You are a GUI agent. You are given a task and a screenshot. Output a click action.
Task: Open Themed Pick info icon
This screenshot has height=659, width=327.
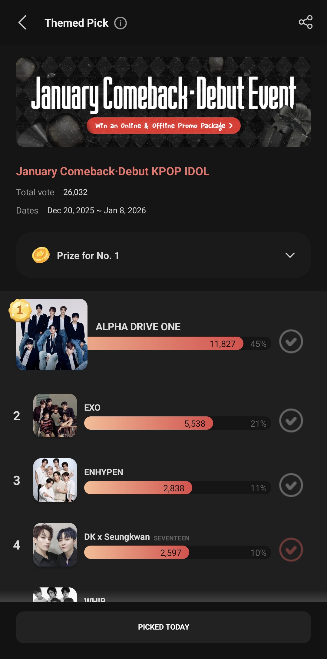[121, 23]
